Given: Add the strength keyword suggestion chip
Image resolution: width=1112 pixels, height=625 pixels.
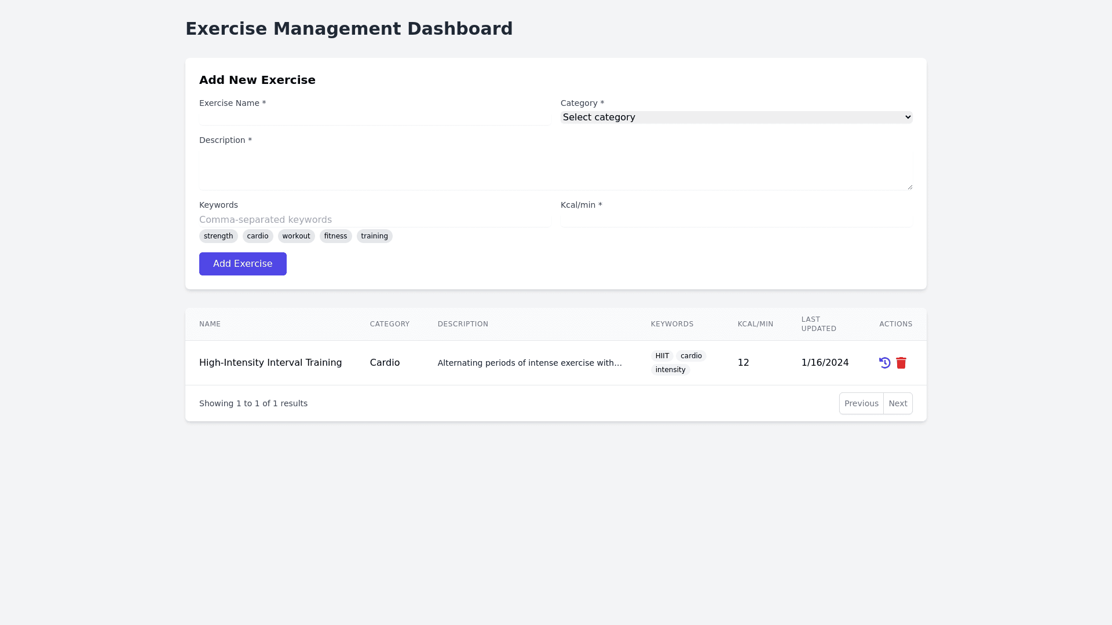Looking at the screenshot, I should point(218,236).
